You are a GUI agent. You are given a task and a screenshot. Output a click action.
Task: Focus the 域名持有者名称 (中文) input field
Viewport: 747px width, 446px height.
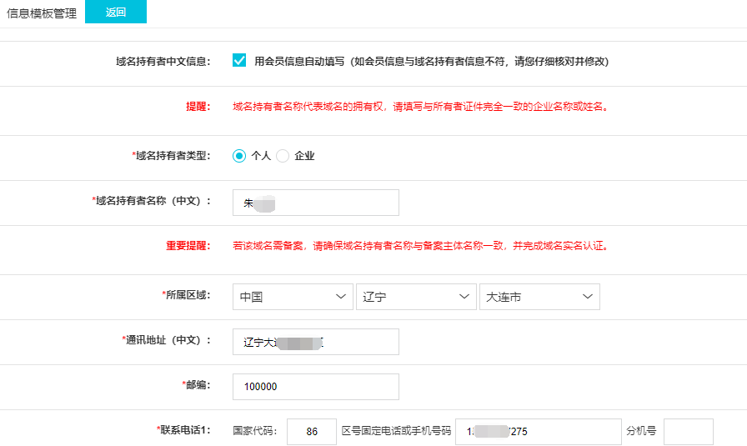pos(316,203)
